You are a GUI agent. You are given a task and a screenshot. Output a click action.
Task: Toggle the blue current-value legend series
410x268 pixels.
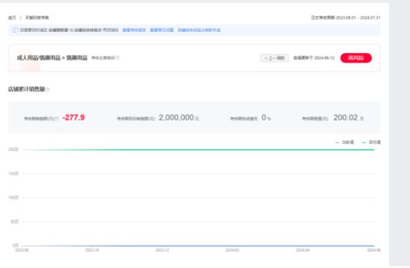coord(344,142)
